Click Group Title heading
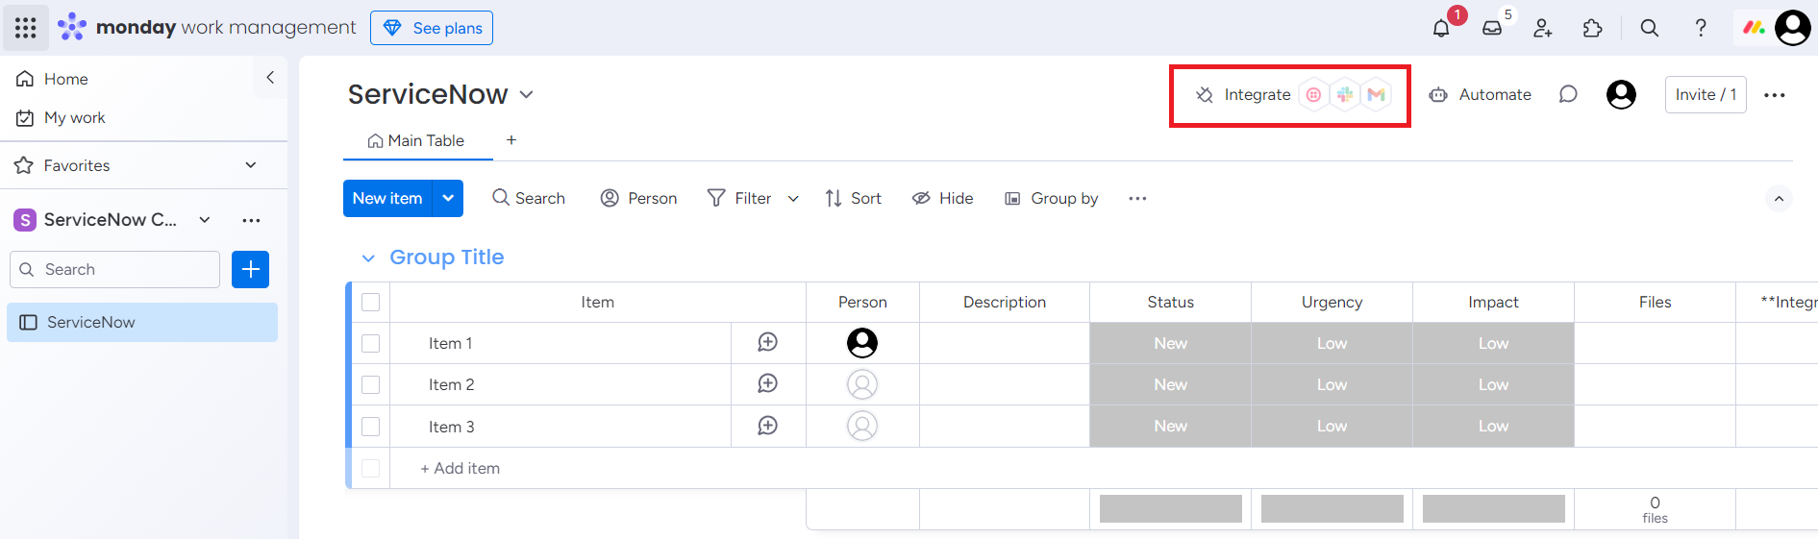This screenshot has width=1818, height=539. (447, 257)
